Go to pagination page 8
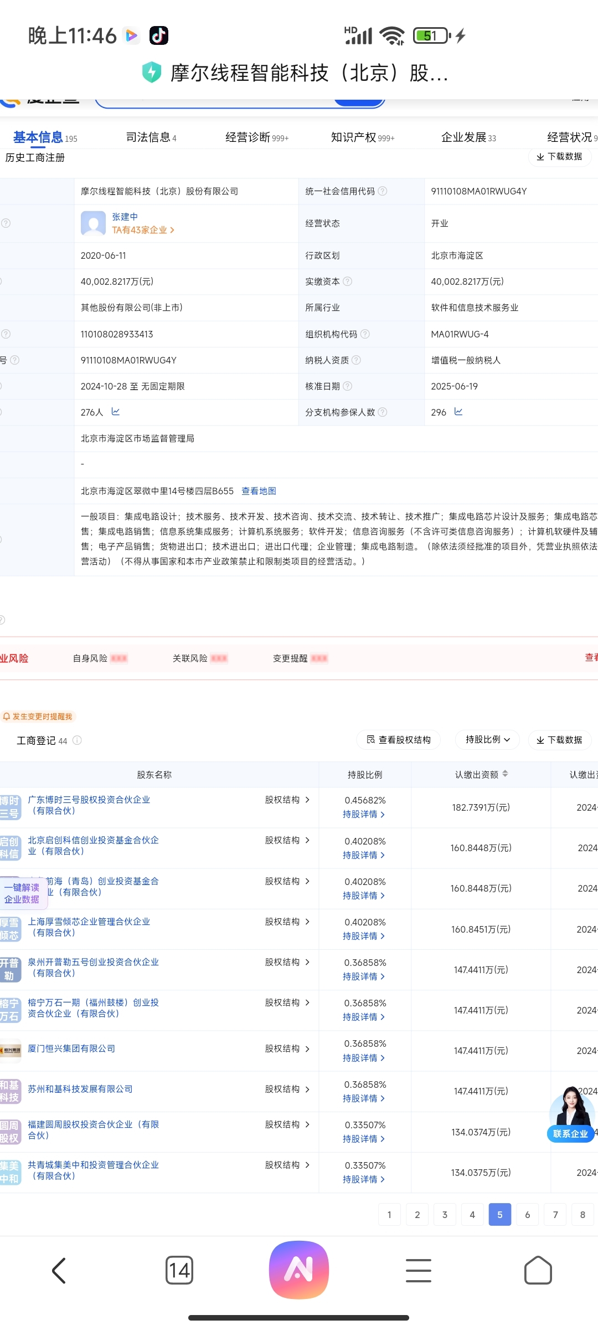Viewport: 598px width, 1330px height. pos(582,1215)
